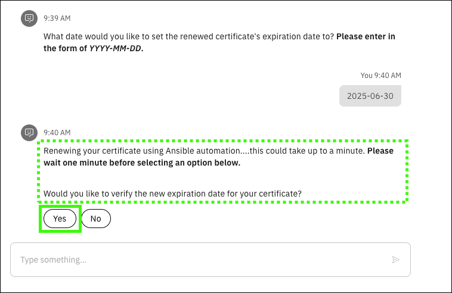
Task: Choose the Yes option
Action: point(60,219)
